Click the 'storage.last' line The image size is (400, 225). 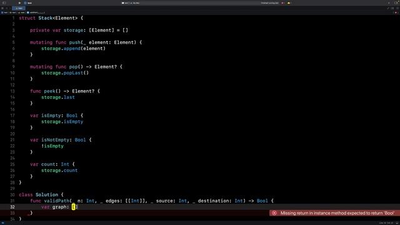click(58, 97)
